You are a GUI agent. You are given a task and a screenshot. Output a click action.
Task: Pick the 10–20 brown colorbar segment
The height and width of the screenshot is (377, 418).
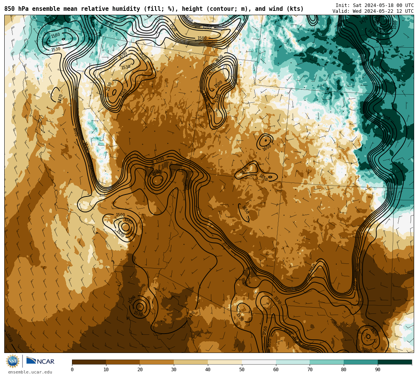pyautogui.click(x=123, y=362)
